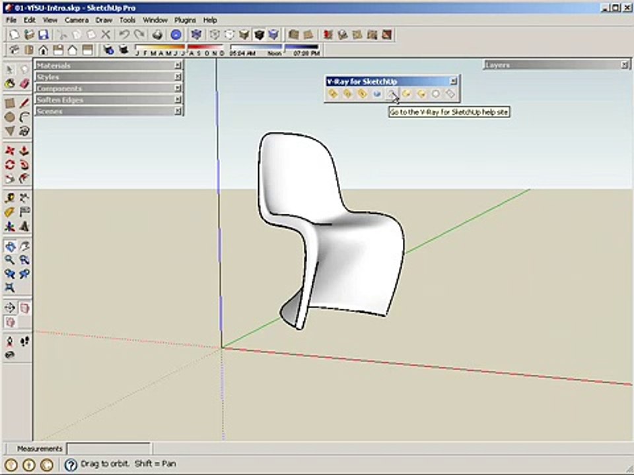Open the File menu

(11, 20)
